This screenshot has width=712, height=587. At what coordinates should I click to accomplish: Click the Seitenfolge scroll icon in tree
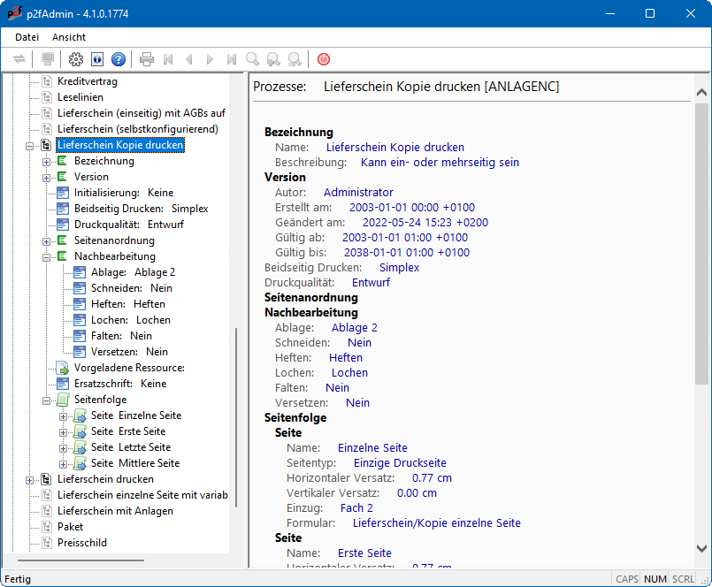(x=62, y=400)
